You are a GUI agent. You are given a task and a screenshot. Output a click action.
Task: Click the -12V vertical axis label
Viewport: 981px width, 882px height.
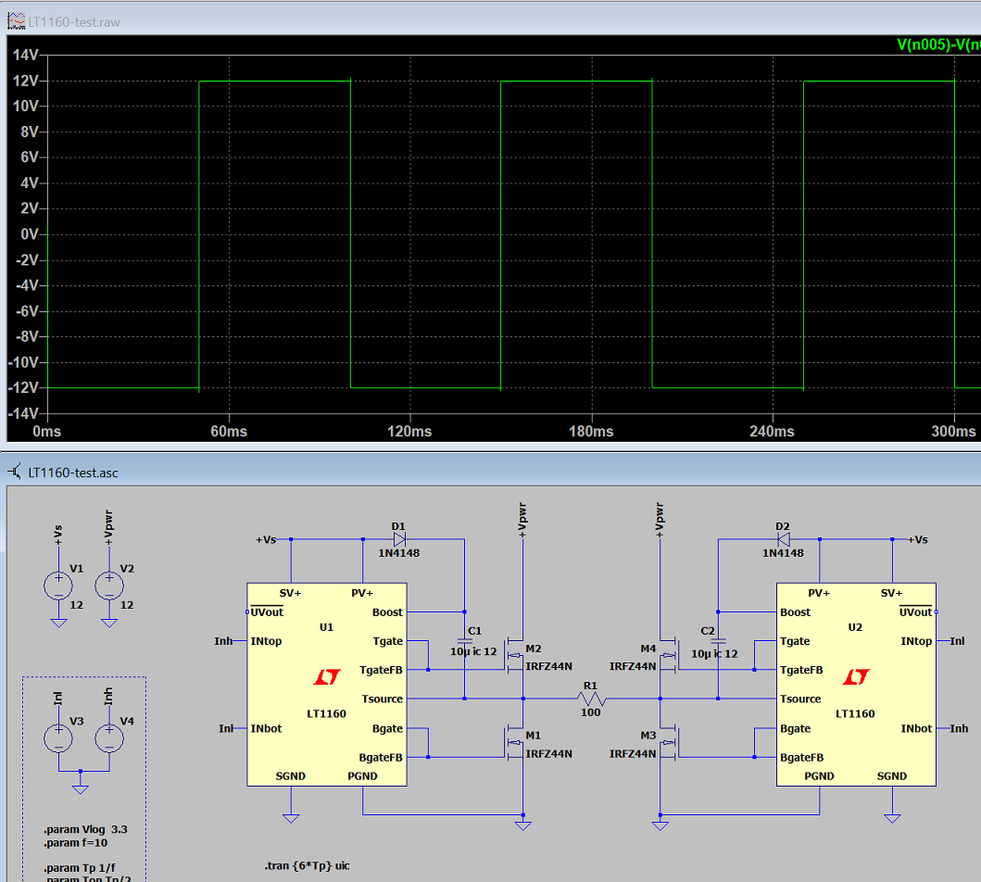[24, 387]
